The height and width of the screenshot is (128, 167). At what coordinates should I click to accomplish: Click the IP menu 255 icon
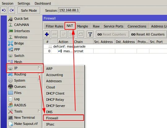coord(11,68)
